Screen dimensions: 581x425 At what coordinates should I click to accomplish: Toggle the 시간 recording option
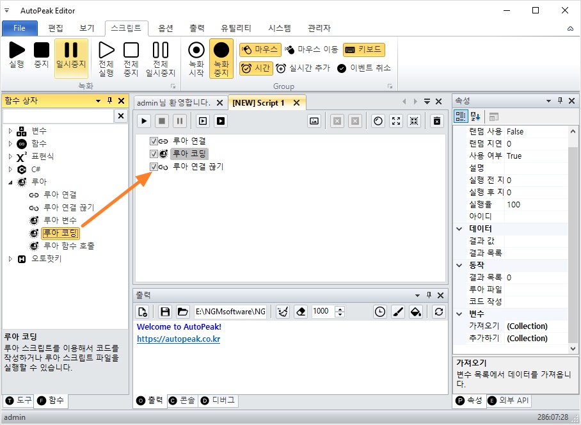[256, 68]
